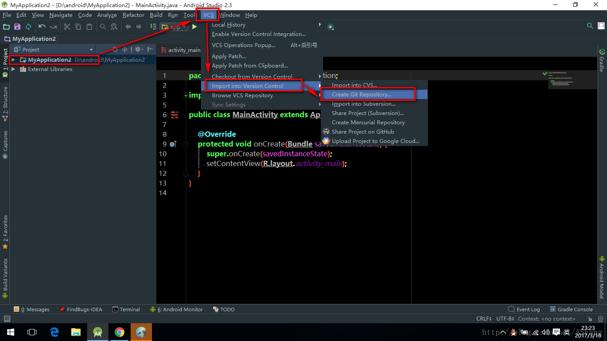This screenshot has height=341, width=607.
Task: Expand the folded imports on line 3
Action: pos(186,95)
